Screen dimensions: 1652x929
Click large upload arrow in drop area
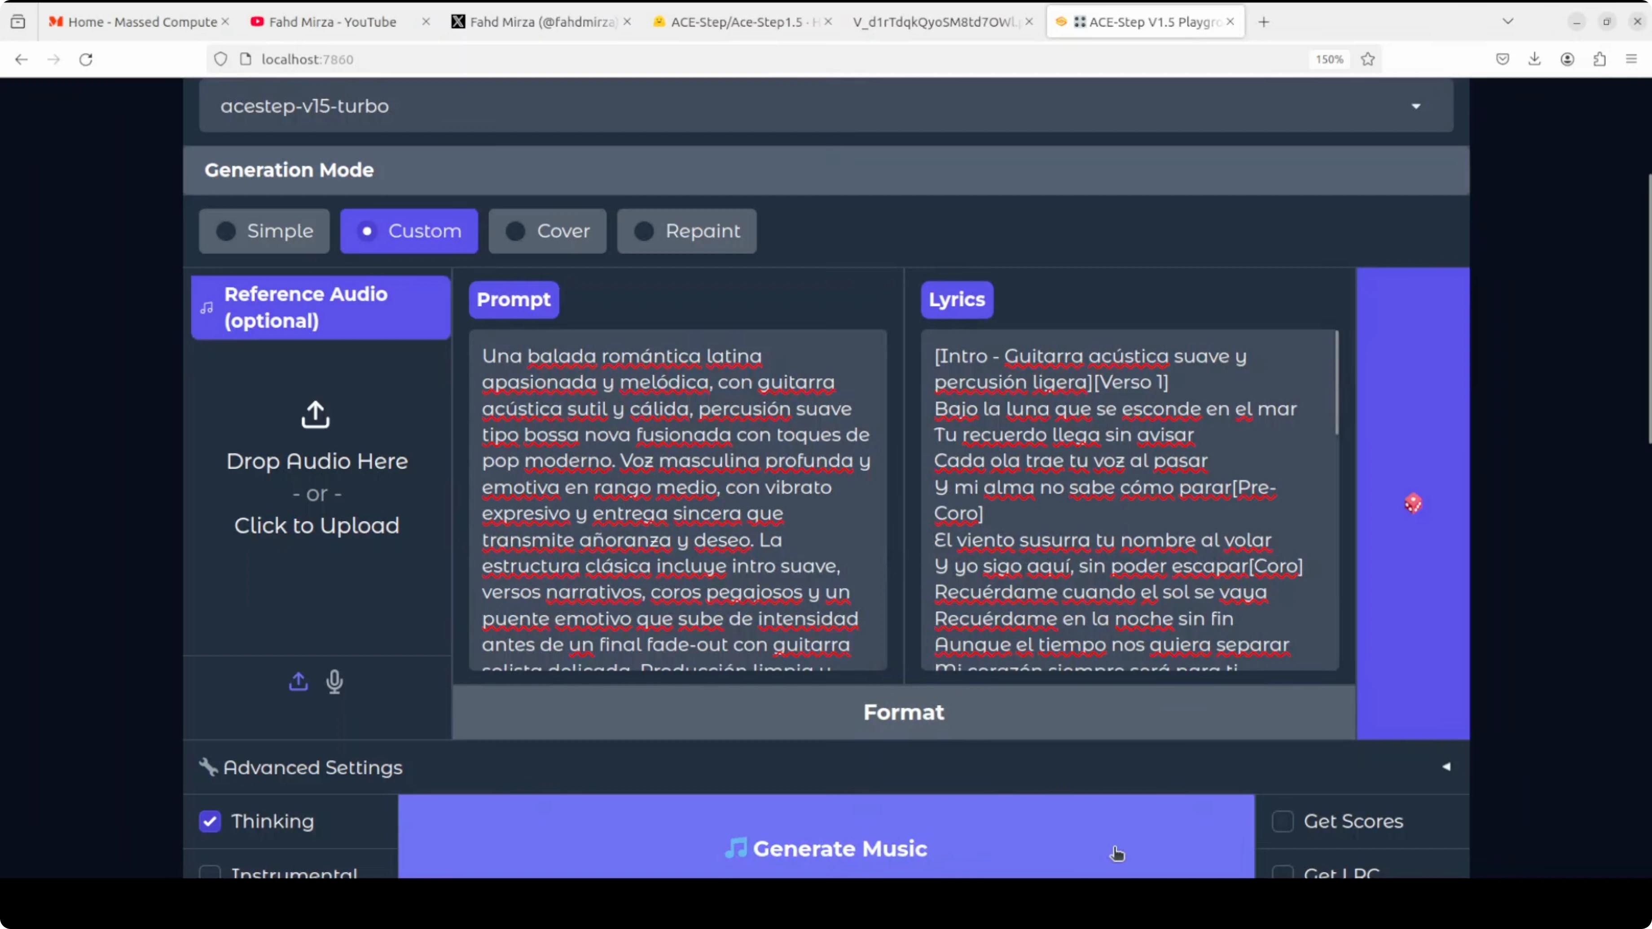coord(316,415)
